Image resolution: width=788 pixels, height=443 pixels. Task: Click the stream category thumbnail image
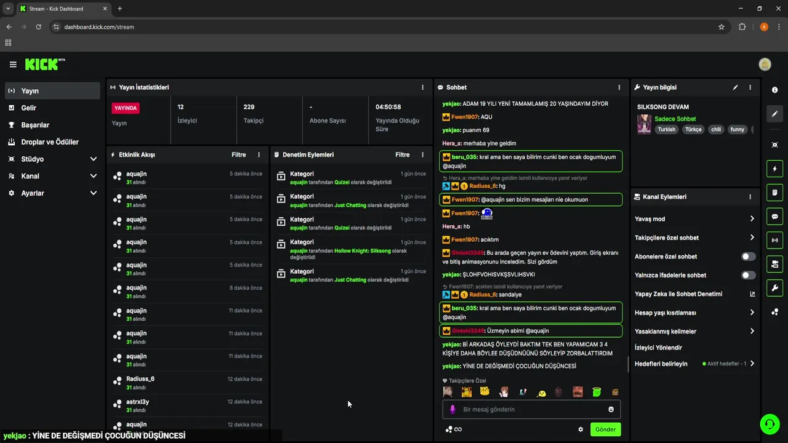tap(644, 124)
